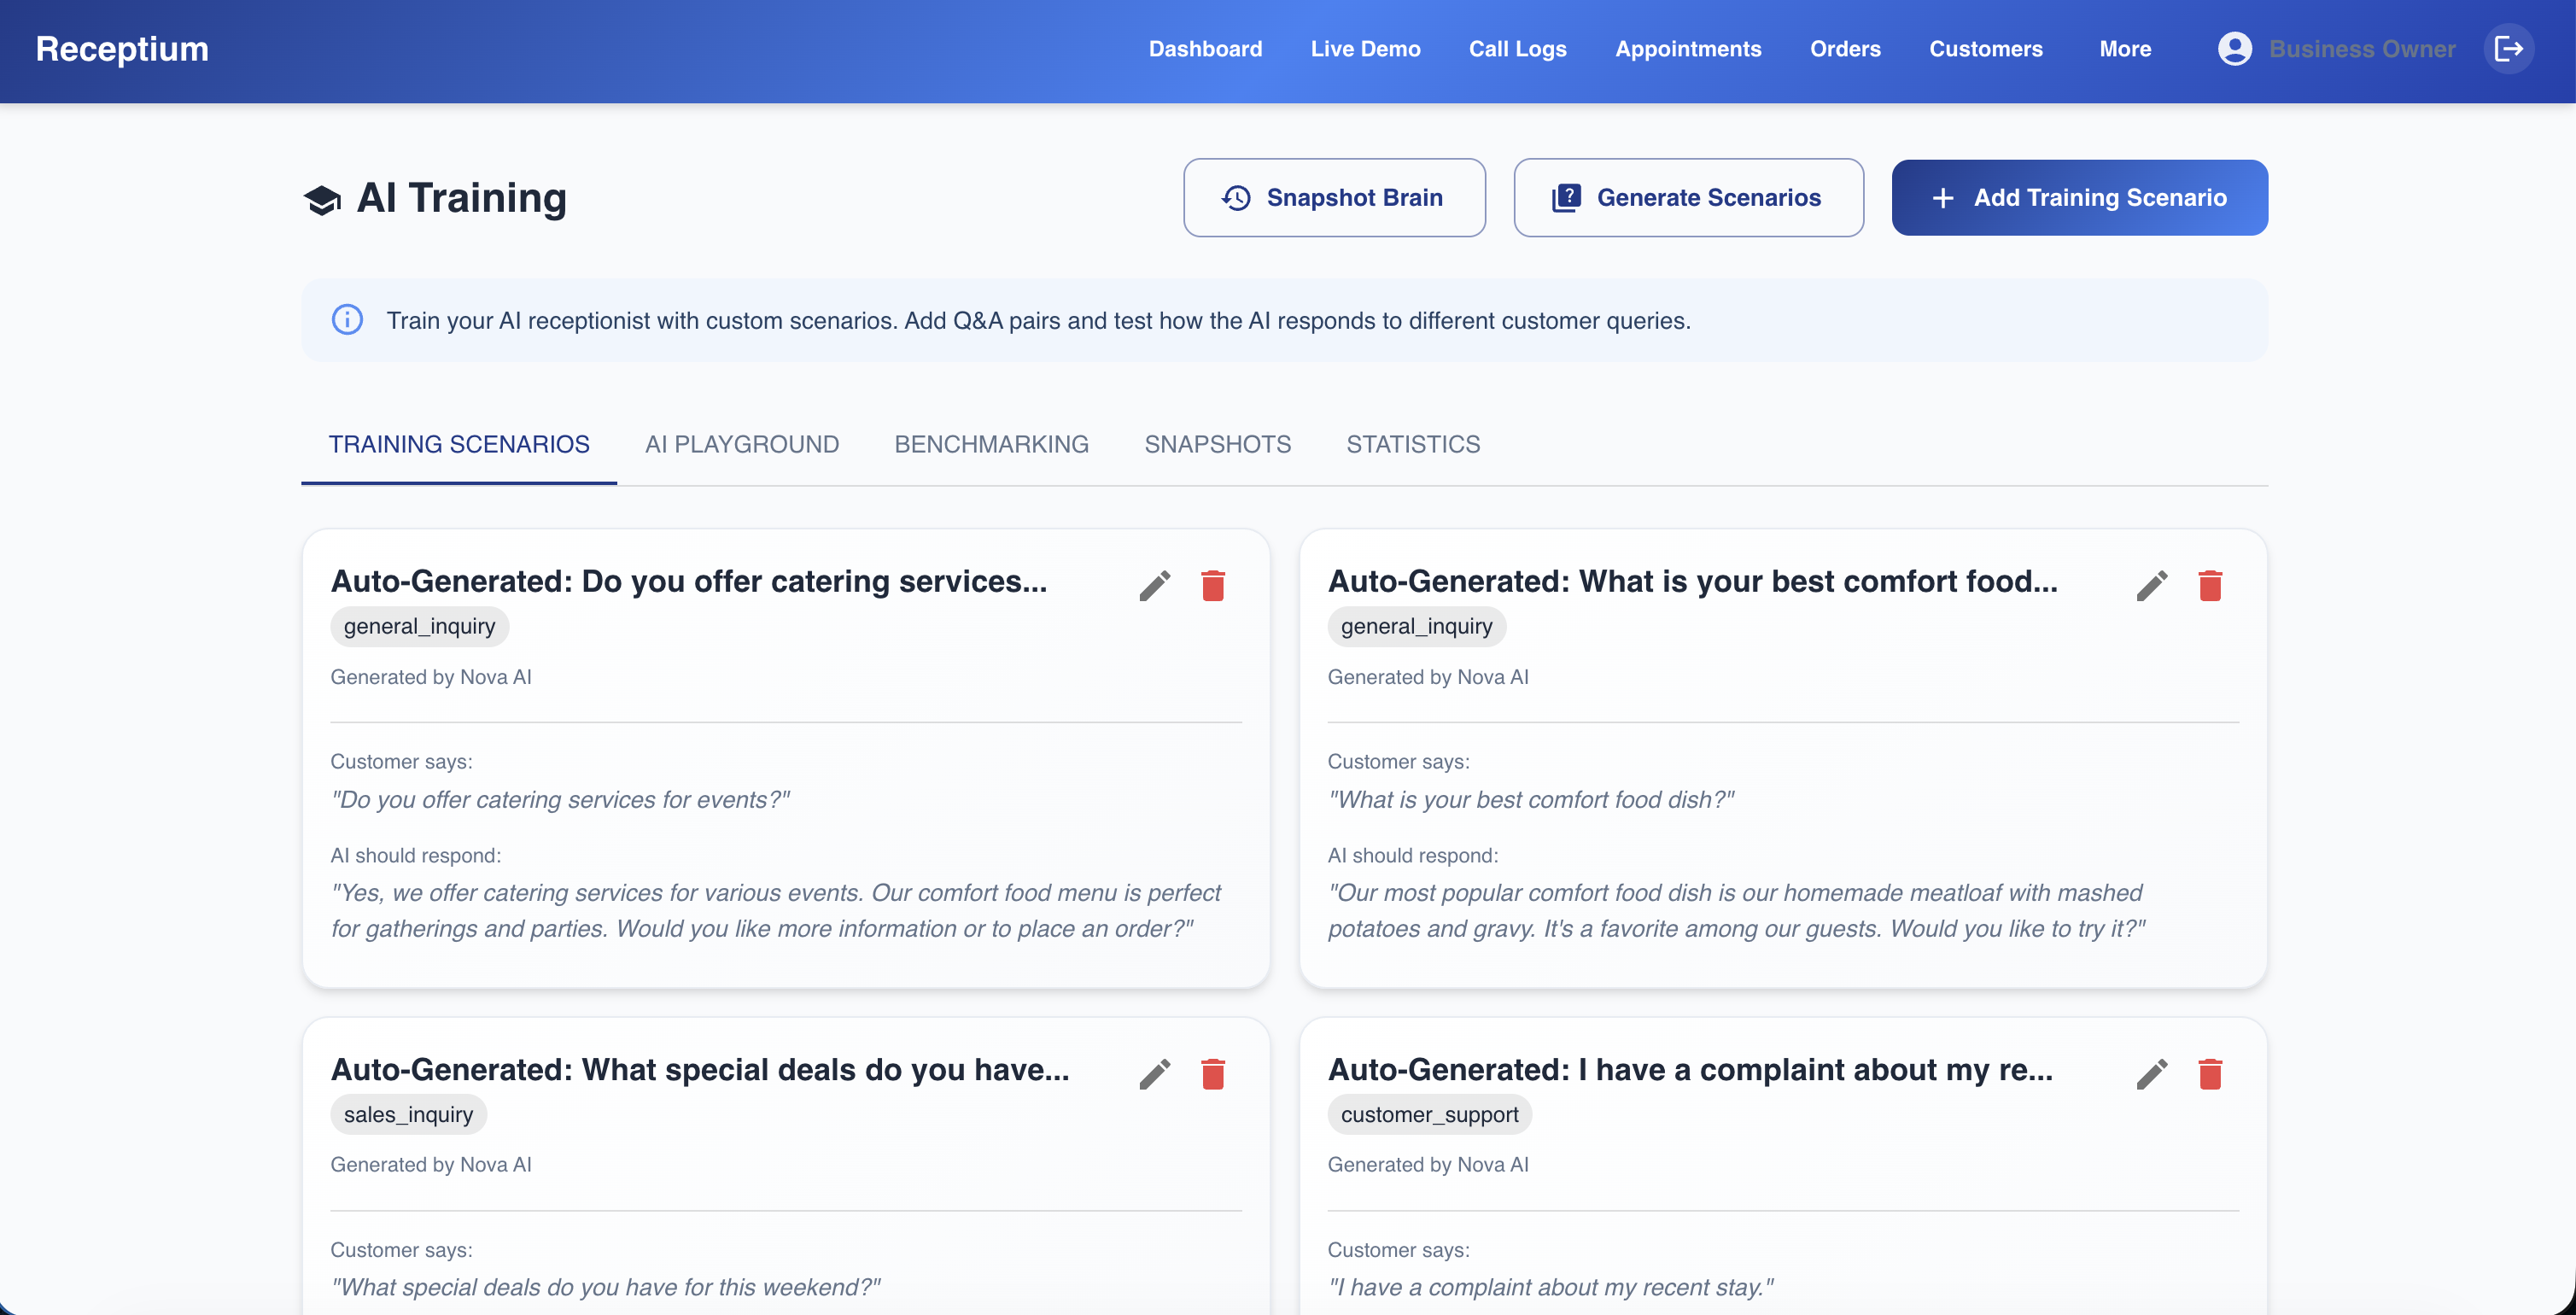Delete the complaint scenario
This screenshot has width=2576, height=1315.
(2209, 1074)
